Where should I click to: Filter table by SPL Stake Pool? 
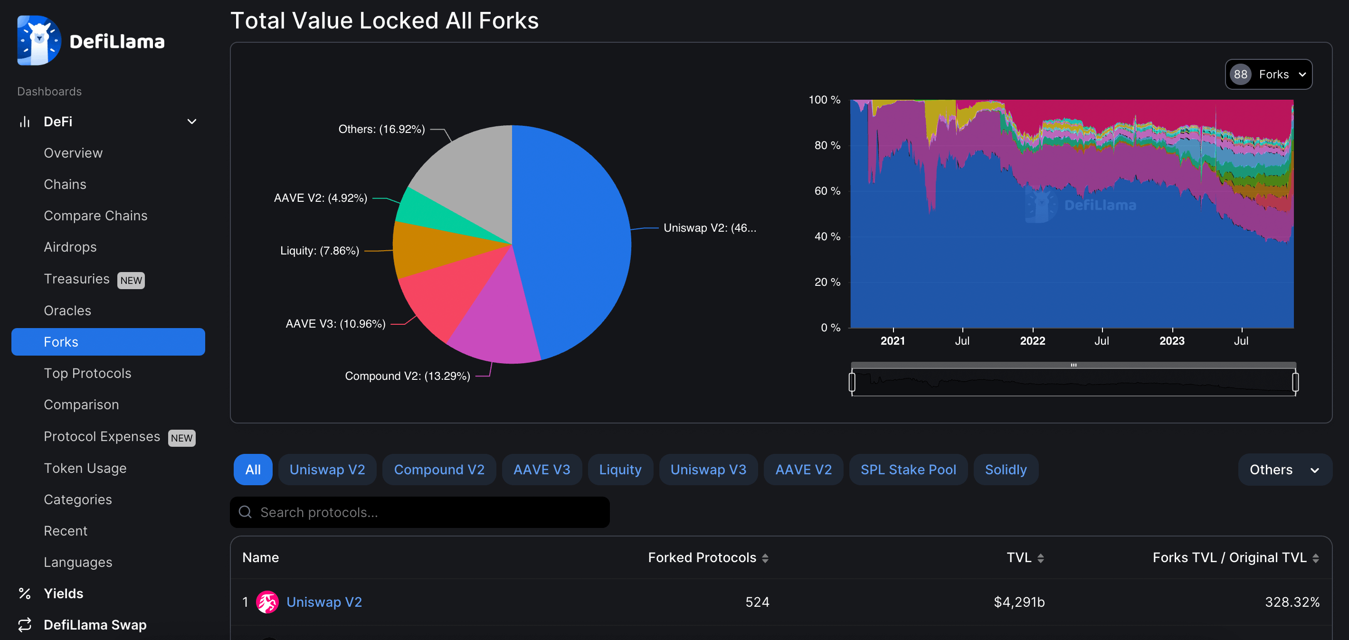click(908, 470)
